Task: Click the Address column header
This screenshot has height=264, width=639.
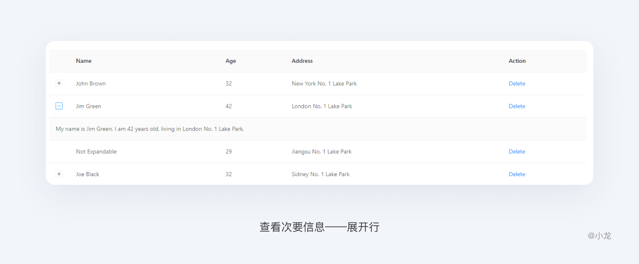Action: click(302, 61)
